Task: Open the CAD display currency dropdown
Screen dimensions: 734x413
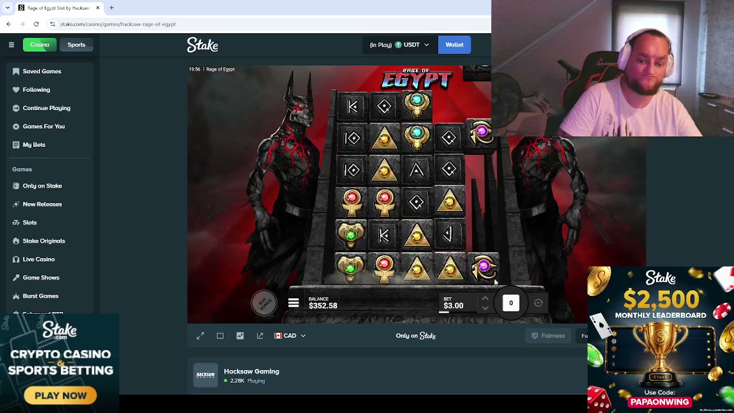Action: click(x=290, y=336)
